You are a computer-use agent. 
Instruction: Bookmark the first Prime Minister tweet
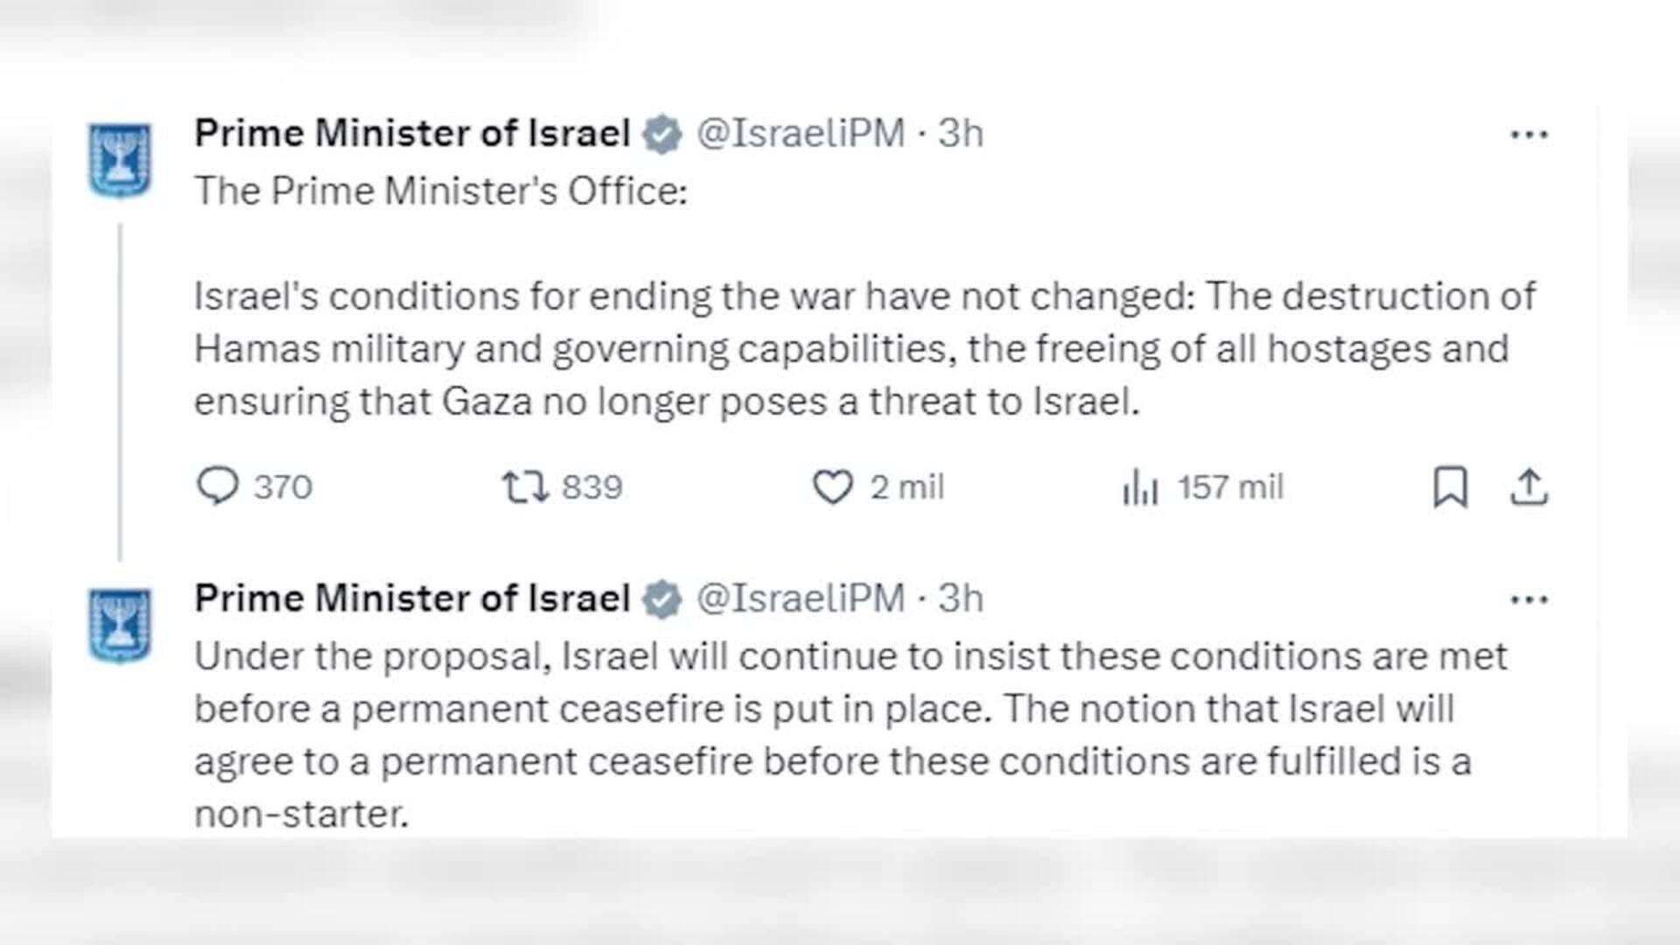point(1450,486)
